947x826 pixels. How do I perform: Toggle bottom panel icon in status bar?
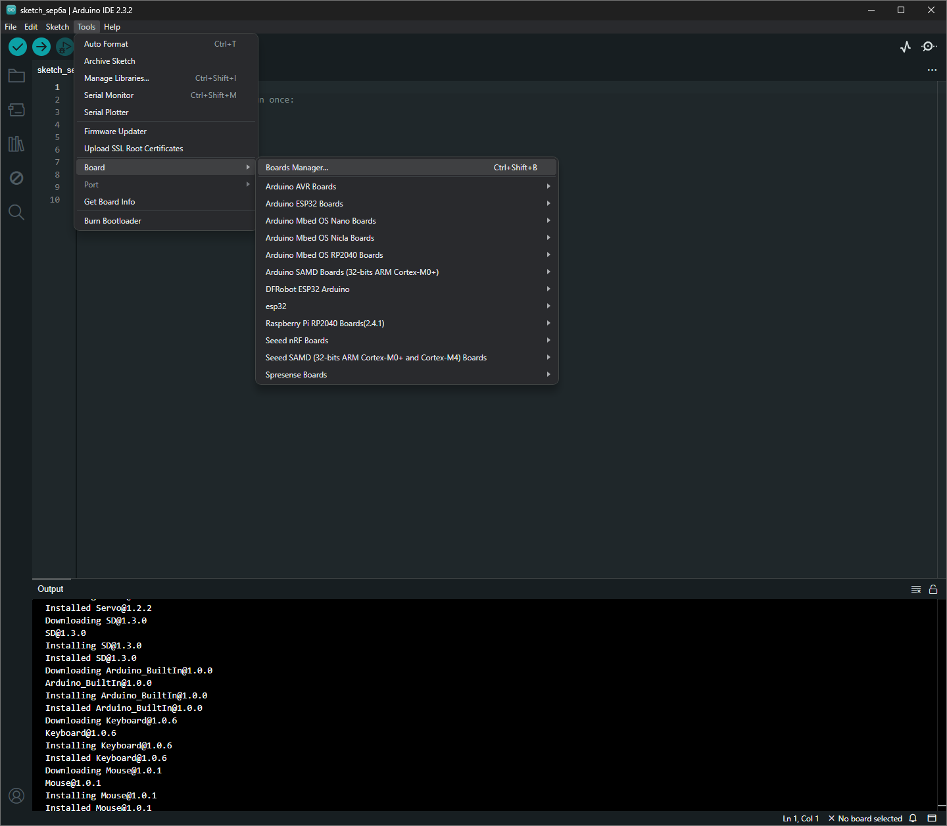[932, 818]
